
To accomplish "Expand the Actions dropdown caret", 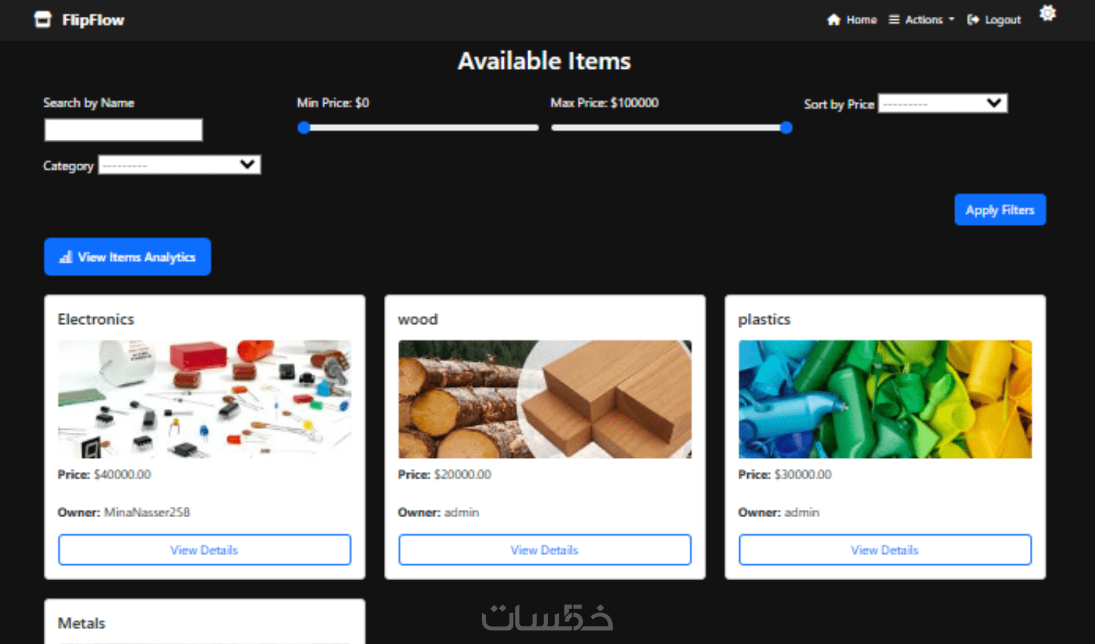I will pyautogui.click(x=951, y=19).
